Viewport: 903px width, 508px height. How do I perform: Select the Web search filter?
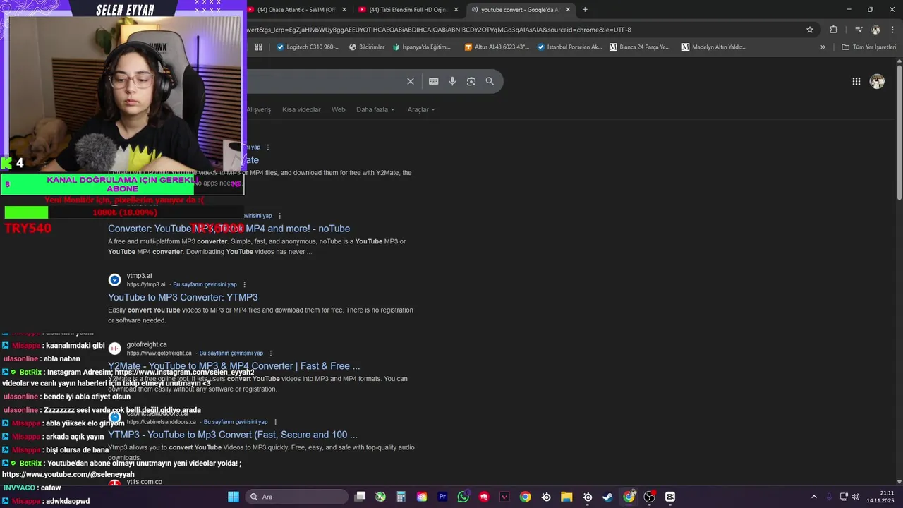coord(339,109)
